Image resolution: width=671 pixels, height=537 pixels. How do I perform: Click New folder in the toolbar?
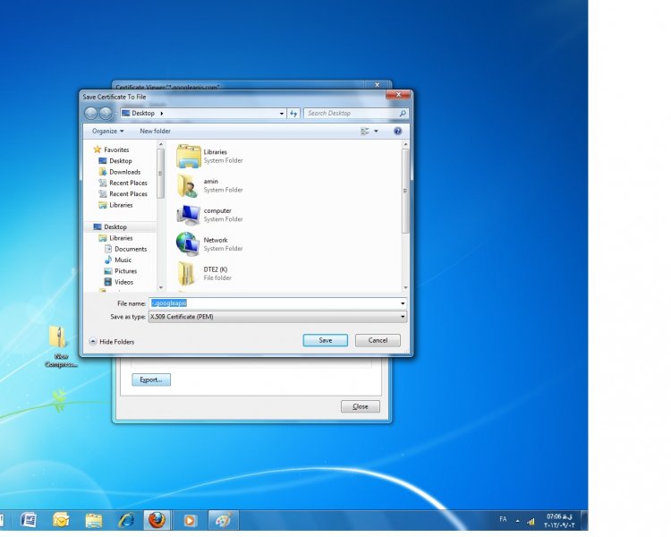pos(155,131)
